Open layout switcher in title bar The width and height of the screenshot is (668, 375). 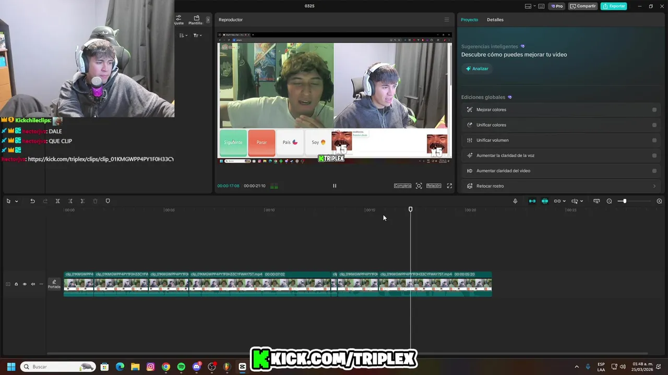[x=528, y=6]
